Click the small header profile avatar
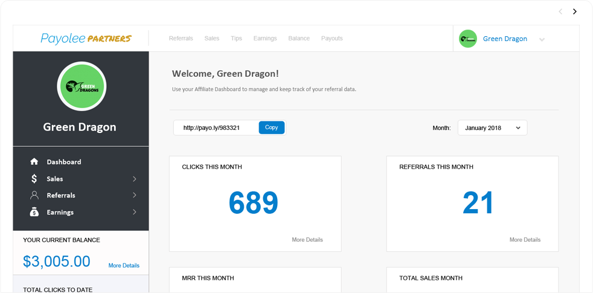The height and width of the screenshot is (293, 593). 467,39
